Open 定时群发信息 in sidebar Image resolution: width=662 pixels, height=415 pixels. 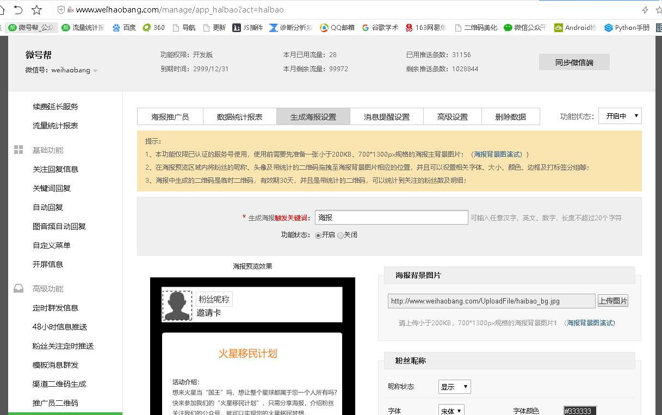click(x=55, y=308)
